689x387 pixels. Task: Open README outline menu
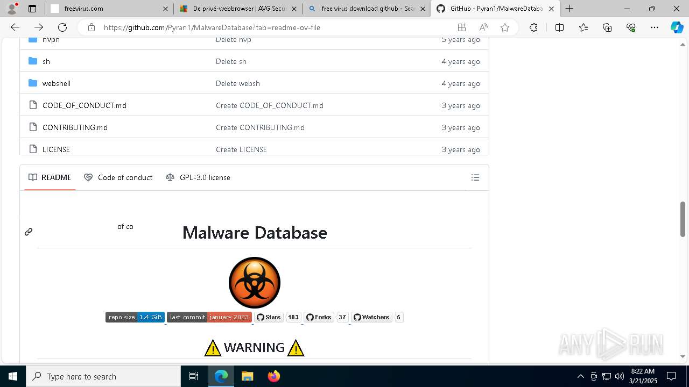tap(475, 177)
